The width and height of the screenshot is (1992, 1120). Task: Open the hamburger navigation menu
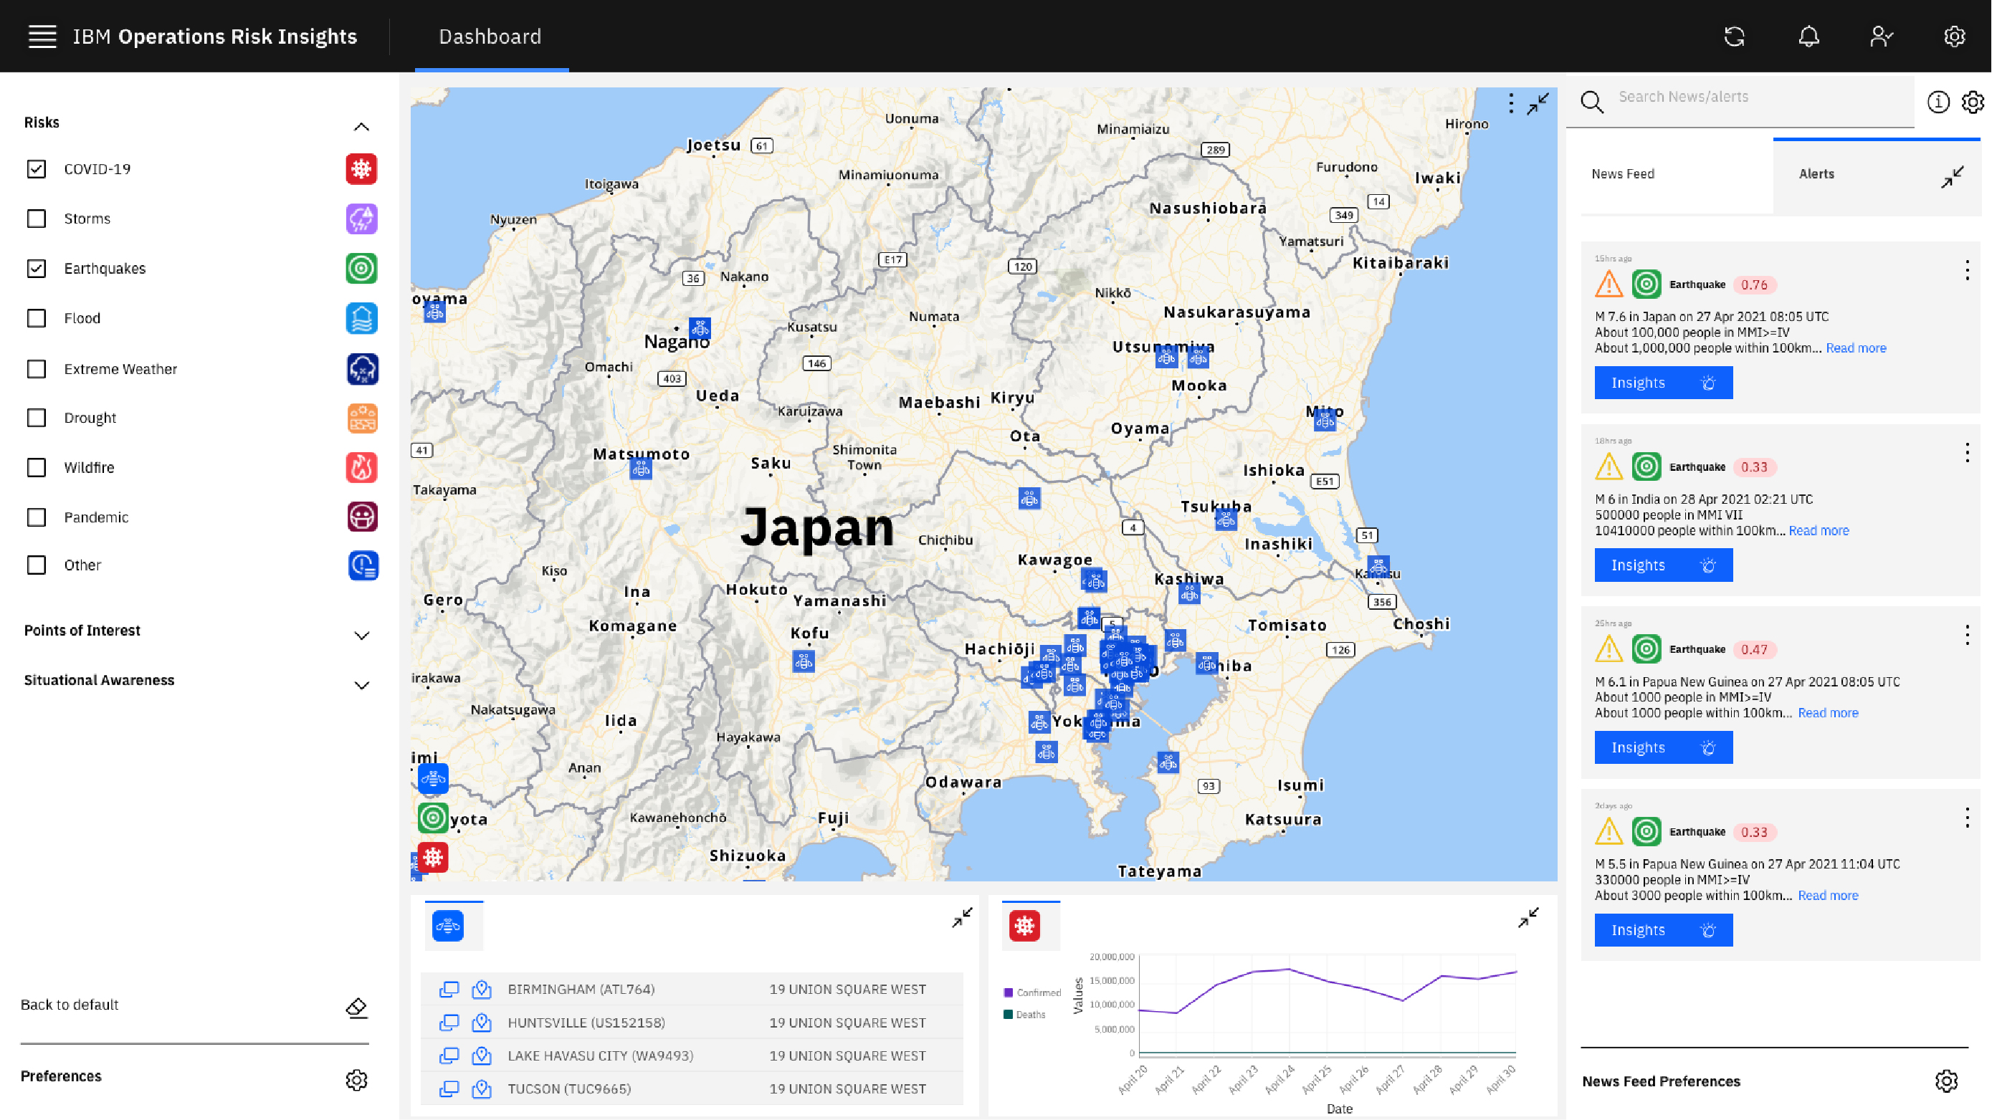[42, 37]
